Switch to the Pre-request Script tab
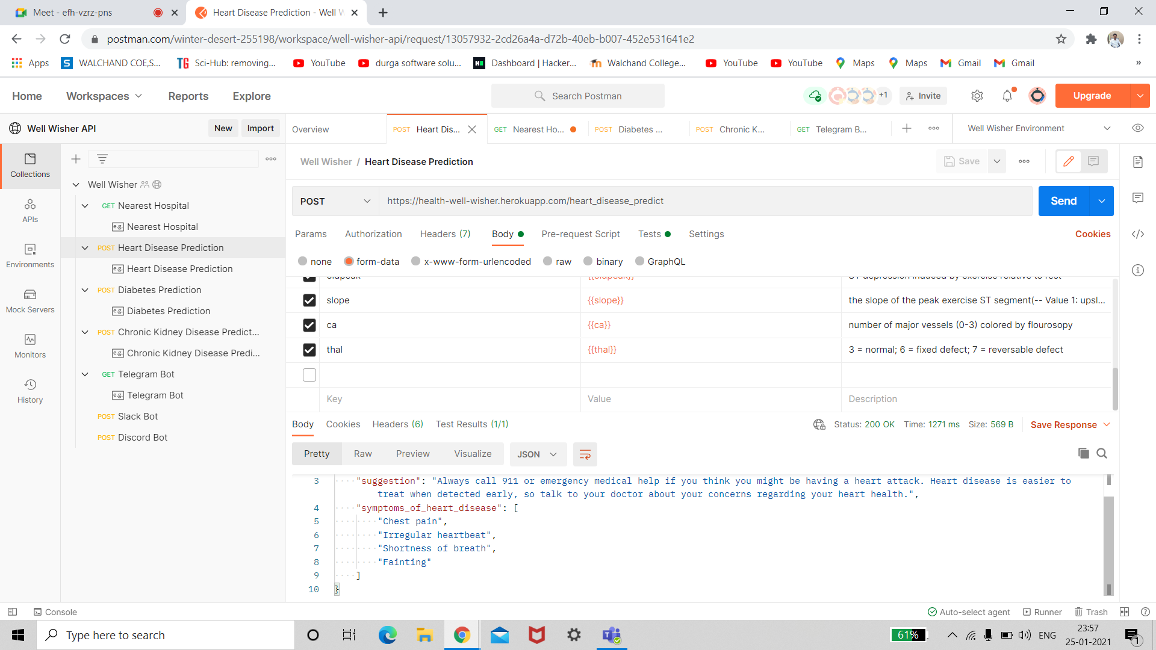The height and width of the screenshot is (650, 1156). pos(580,234)
